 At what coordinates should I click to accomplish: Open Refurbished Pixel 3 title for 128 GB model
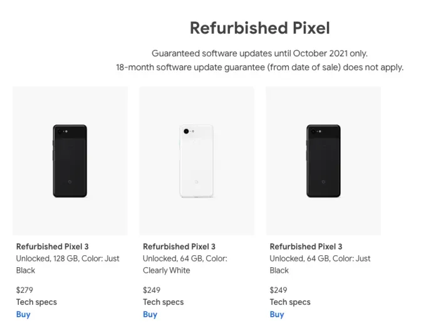[52, 247]
